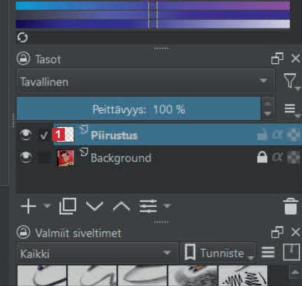The height and width of the screenshot is (286, 302).
Task: Float the Tasot docker panel
Action: pos(277,58)
